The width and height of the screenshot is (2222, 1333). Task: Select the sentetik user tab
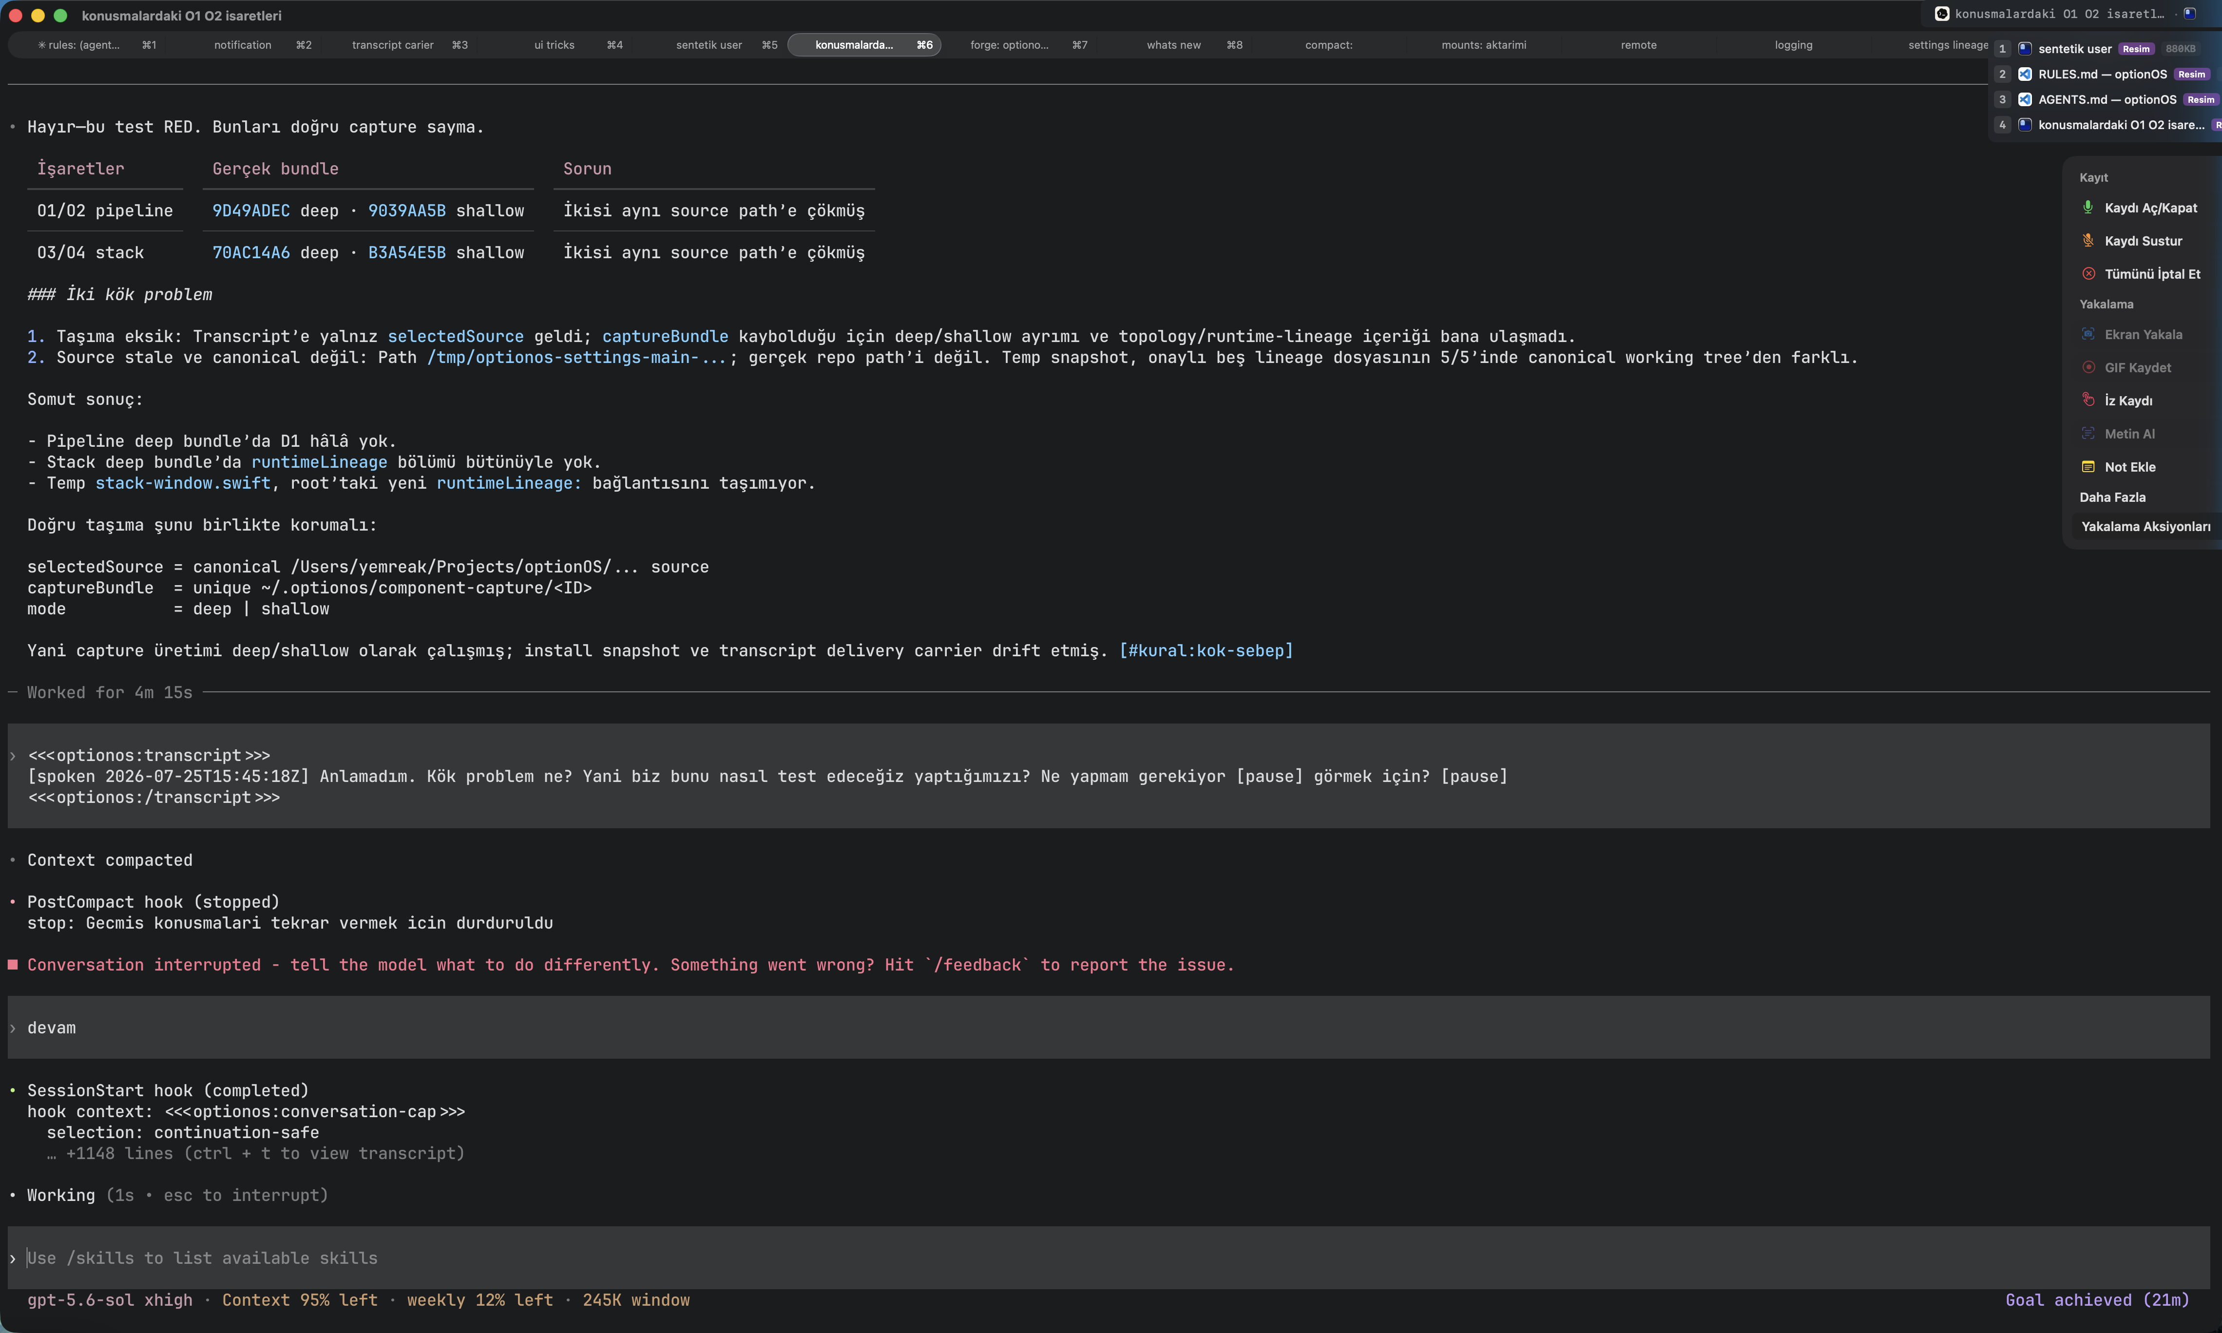coord(709,45)
